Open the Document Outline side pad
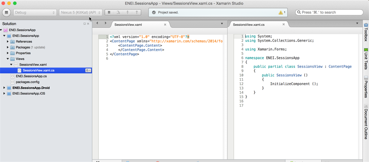This screenshot has width=369, height=162. 366,121
